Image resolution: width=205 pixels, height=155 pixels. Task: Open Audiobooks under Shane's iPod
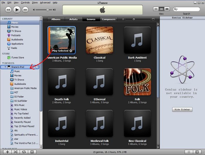click(x=20, y=84)
